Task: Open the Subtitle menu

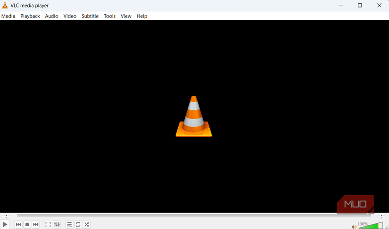Action: coord(90,16)
